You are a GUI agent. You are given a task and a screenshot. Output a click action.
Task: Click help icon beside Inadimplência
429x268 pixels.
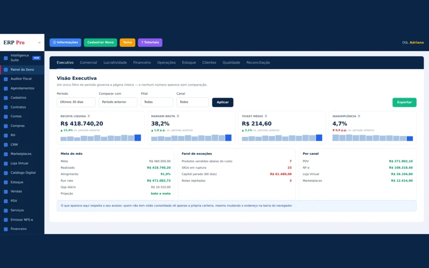coord(359,116)
